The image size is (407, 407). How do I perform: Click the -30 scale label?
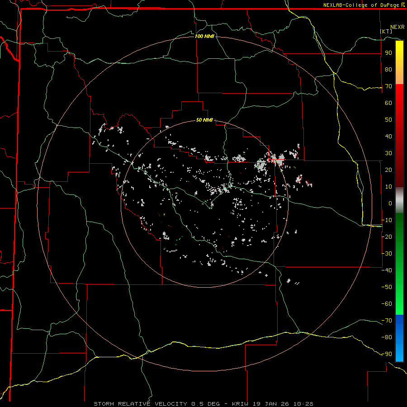[x=387, y=254]
